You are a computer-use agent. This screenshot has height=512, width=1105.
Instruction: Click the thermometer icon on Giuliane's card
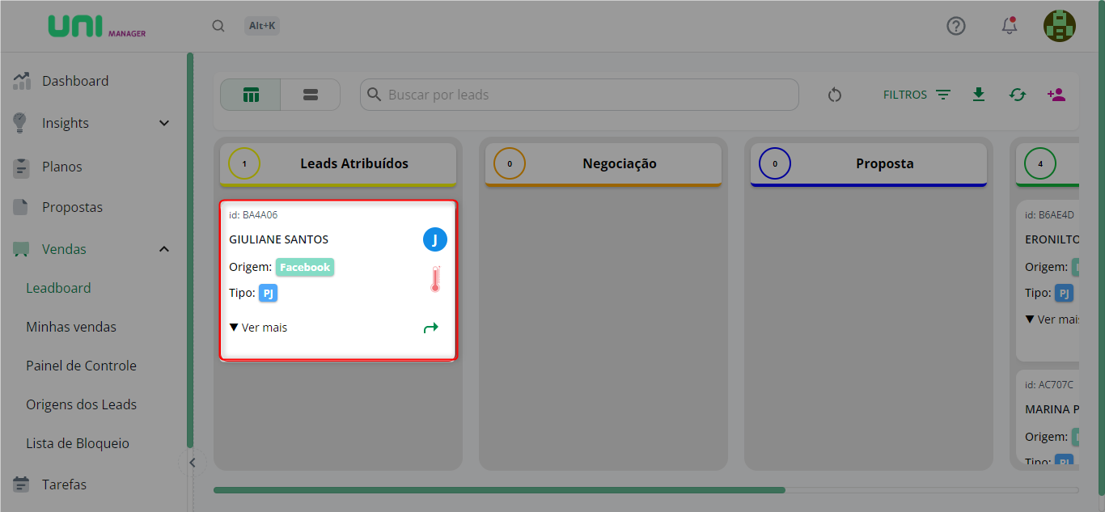pyautogui.click(x=435, y=279)
